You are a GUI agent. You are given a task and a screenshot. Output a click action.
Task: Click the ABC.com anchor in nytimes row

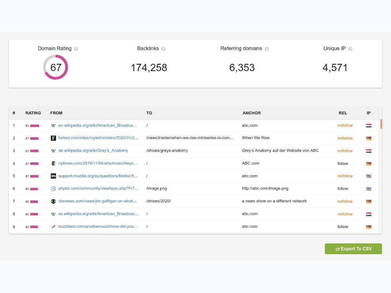(x=251, y=163)
